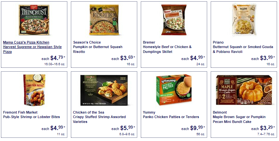View the Crispy Stuffed Shrimp box image
Viewport: 279px width, 141px height.
point(104,90)
